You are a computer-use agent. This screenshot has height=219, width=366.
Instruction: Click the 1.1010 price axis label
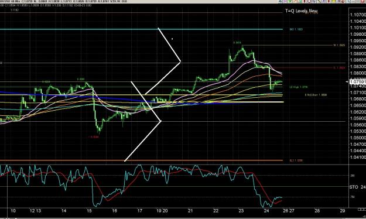pyautogui.click(x=358, y=28)
